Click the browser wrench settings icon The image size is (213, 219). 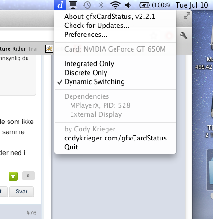(184, 35)
